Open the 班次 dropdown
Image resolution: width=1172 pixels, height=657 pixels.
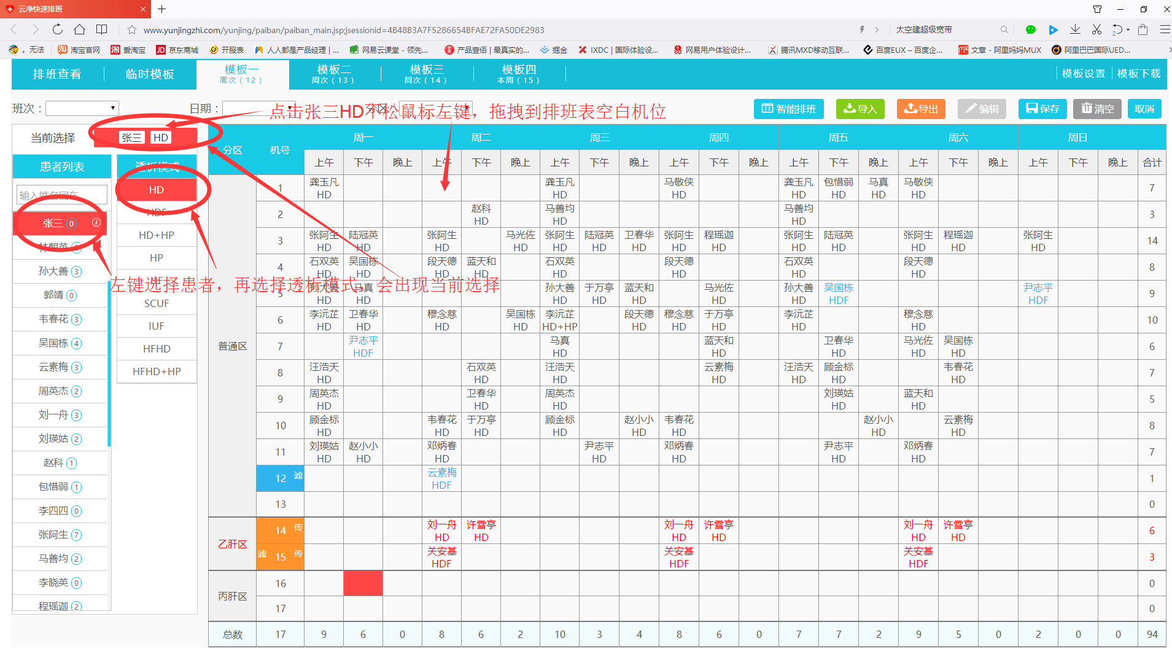(82, 109)
